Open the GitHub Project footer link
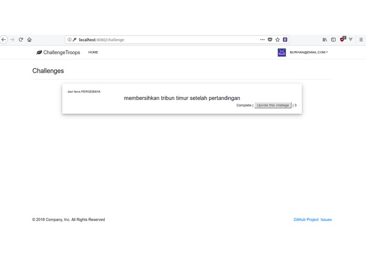366x260 pixels. coord(306,219)
